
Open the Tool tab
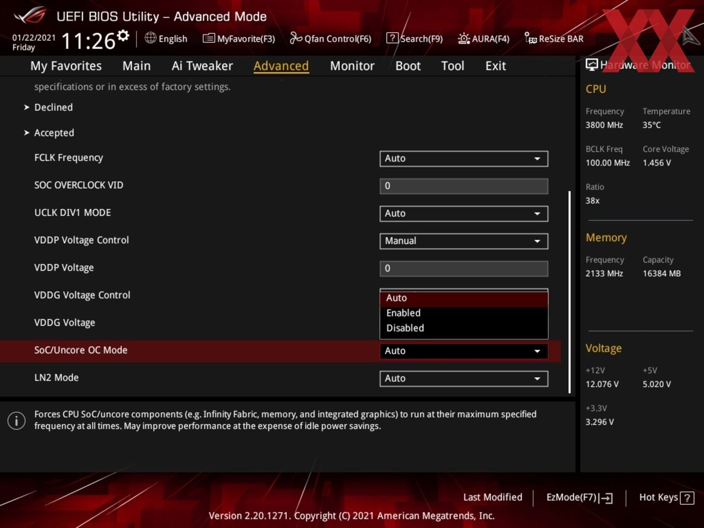tap(452, 66)
